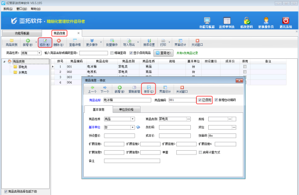Image resolution: width=299 pixels, height=195 pixels.
Task: Click the 商品名称 input field in dialog
Action: click(128, 100)
